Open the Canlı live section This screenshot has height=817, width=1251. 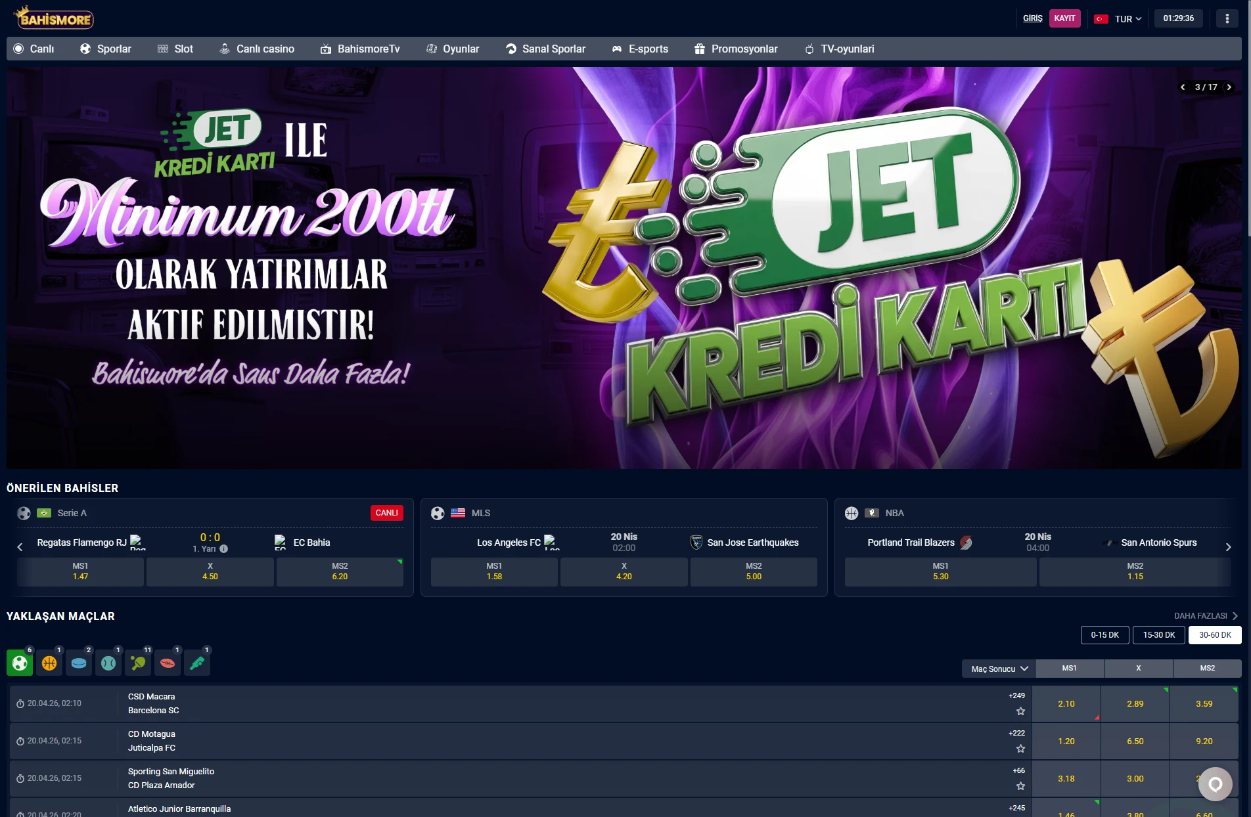[34, 49]
